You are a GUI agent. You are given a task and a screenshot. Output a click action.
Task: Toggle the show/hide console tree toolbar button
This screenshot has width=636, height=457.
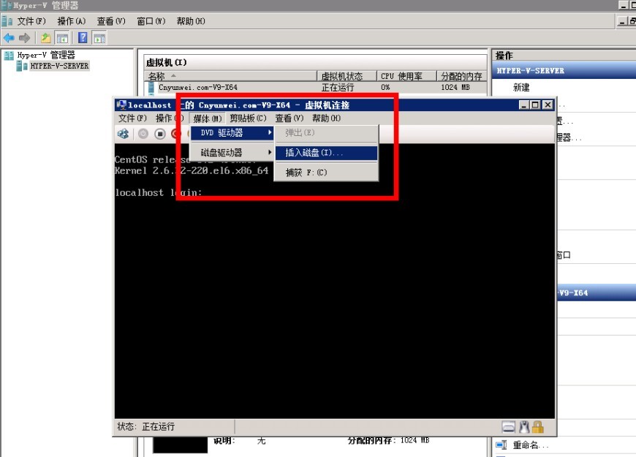(x=63, y=38)
